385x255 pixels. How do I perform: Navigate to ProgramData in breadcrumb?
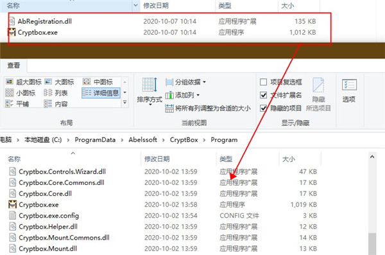95,140
